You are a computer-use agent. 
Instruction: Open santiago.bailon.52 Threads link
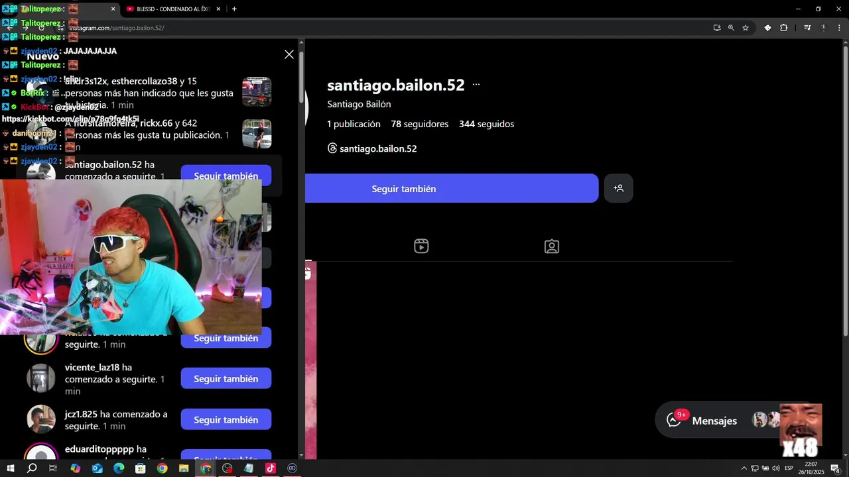coord(378,148)
